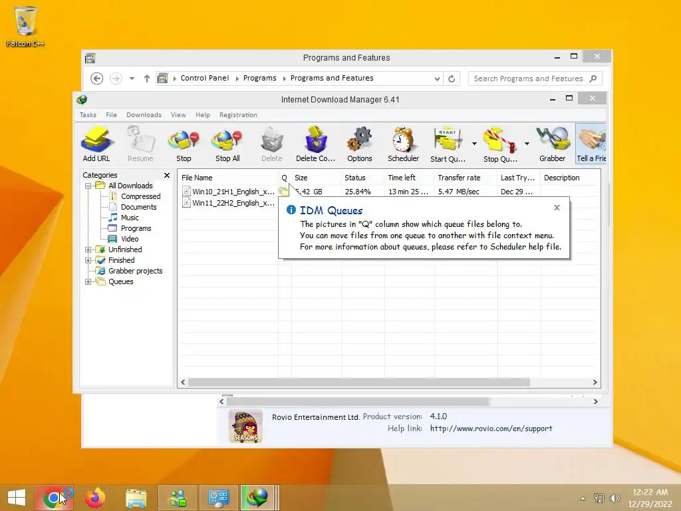Select the Documents category
Image resolution: width=681 pixels, height=511 pixels.
tap(138, 208)
